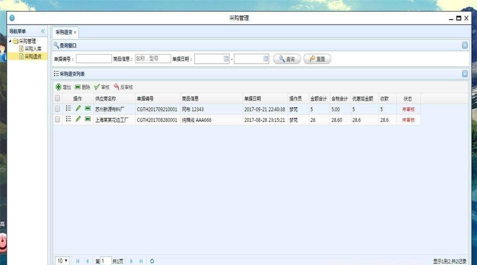Screen dimensions: 477x265
Task: Click the 增加 (add) toolbar icon
Action: [x=59, y=87]
